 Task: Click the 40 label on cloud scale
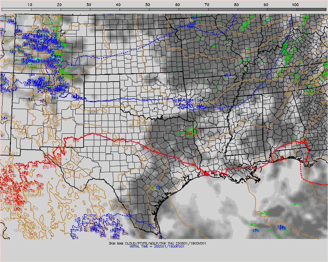119,4
